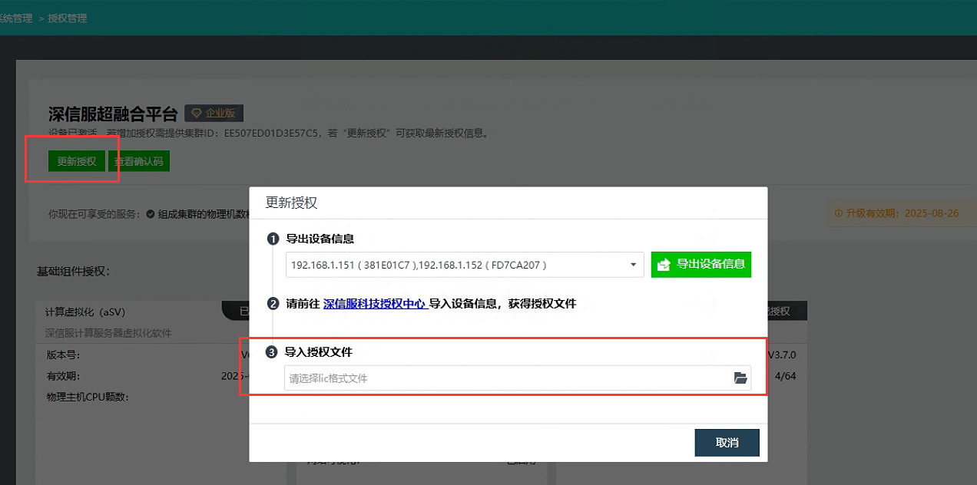The height and width of the screenshot is (485, 977).
Task: Open the 深信服科技授权中心 link
Action: (375, 304)
